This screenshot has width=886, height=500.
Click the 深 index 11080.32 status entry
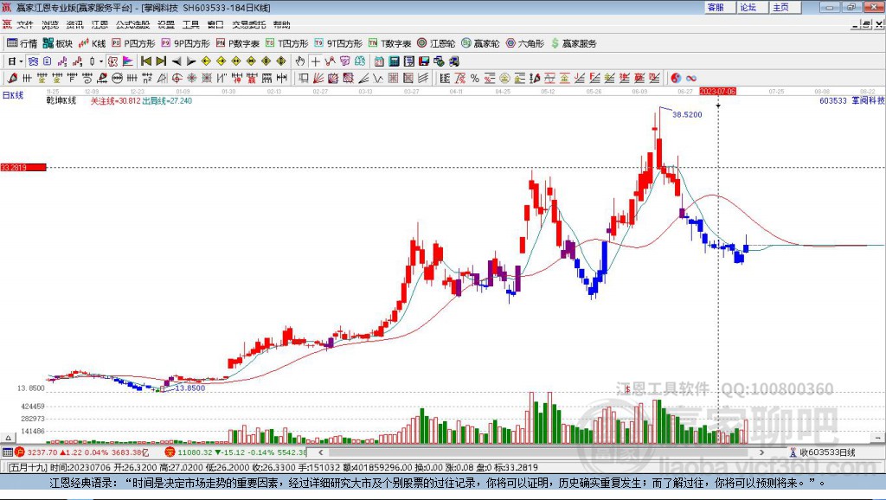tap(235, 452)
